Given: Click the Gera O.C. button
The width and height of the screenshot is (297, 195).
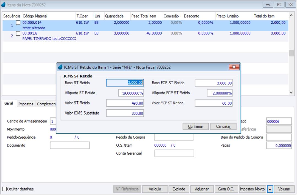Looking at the screenshot, I should [226, 189].
